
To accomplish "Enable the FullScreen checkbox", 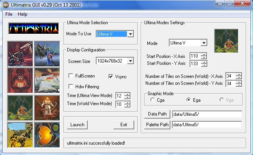I will point(71,76).
